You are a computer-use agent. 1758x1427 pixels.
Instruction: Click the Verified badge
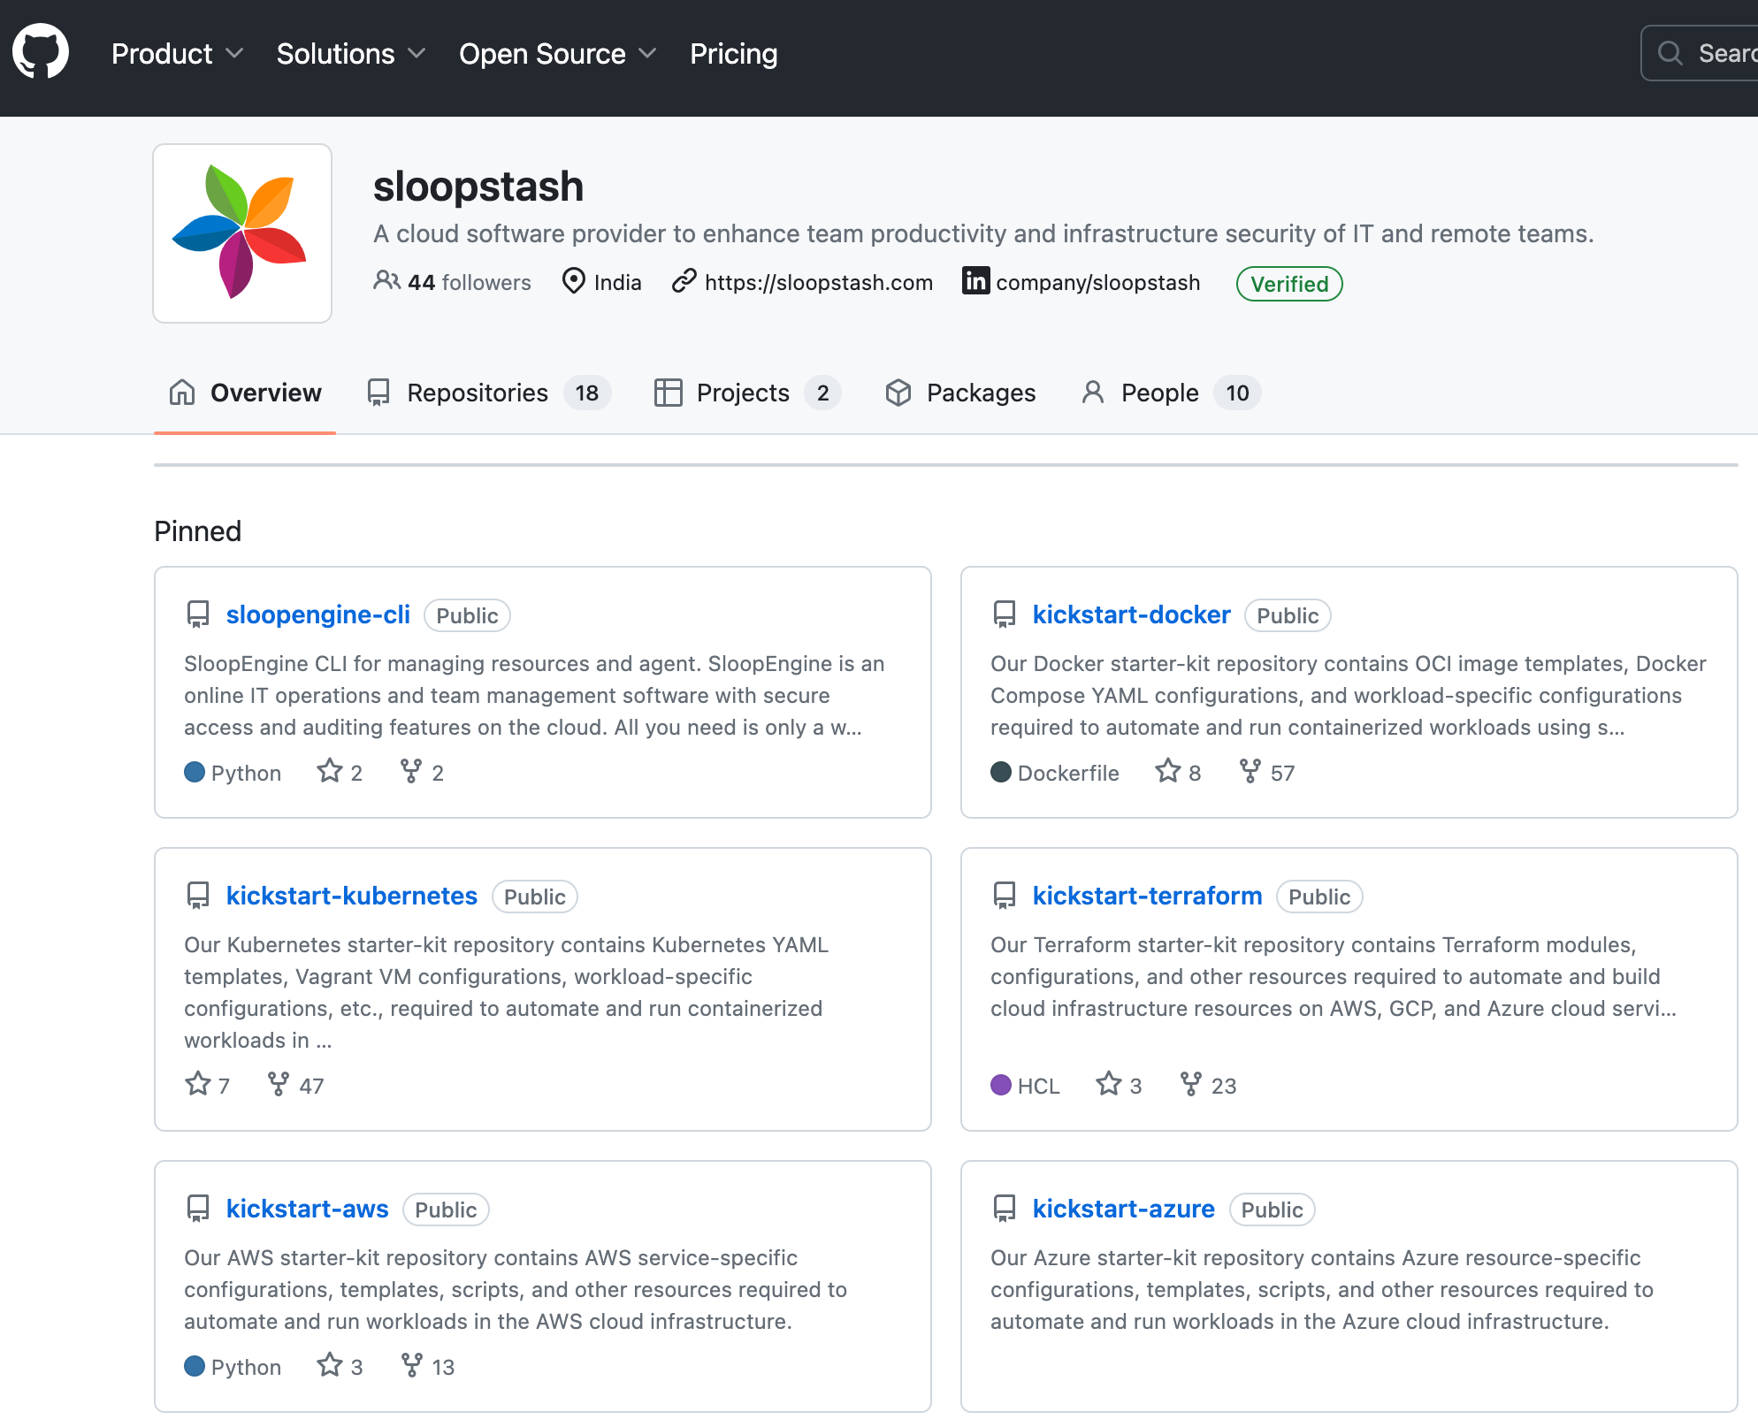1289,284
